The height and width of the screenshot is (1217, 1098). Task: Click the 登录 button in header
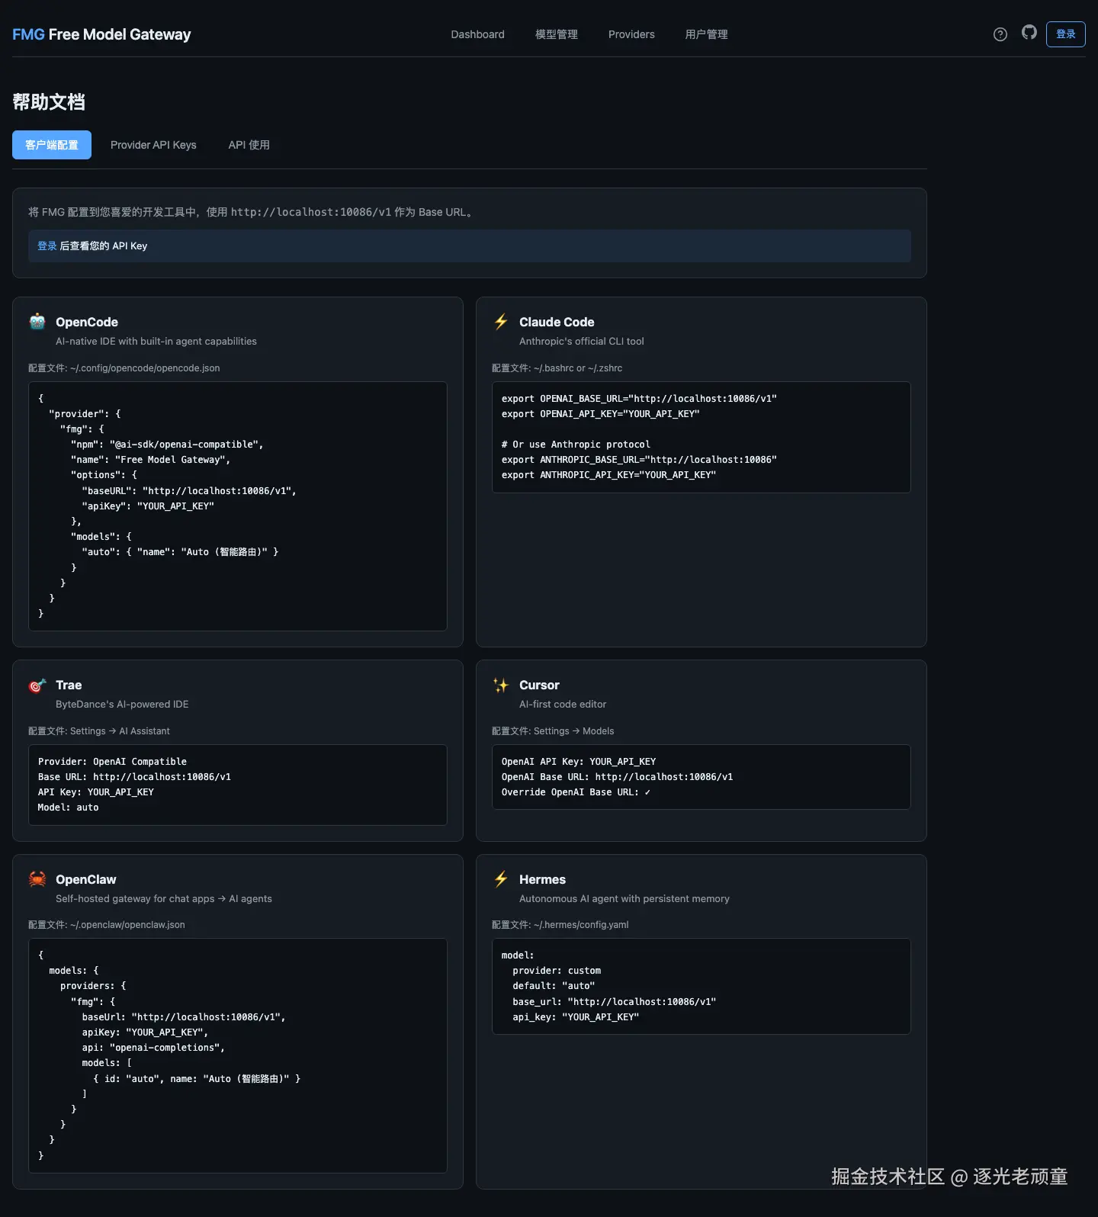tap(1066, 34)
